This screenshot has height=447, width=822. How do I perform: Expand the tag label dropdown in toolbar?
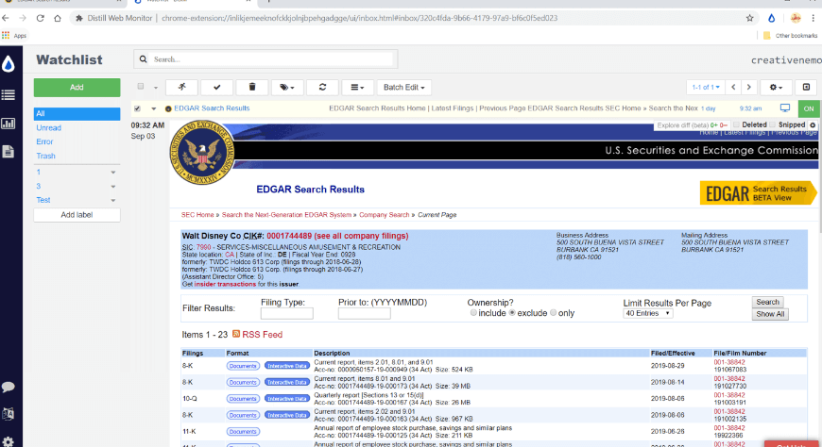click(x=287, y=87)
